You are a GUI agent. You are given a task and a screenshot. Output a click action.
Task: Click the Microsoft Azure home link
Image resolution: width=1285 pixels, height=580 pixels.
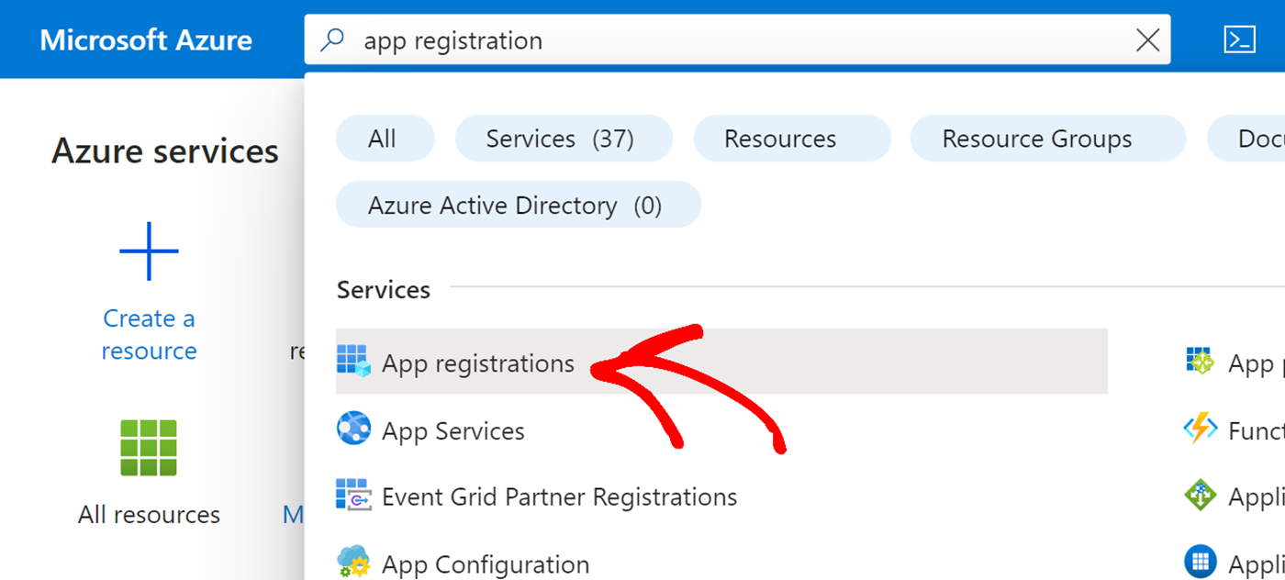[x=145, y=39]
